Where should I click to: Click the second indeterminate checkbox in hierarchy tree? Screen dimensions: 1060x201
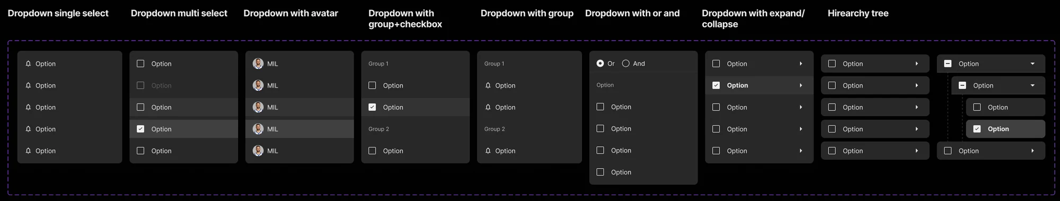click(962, 85)
